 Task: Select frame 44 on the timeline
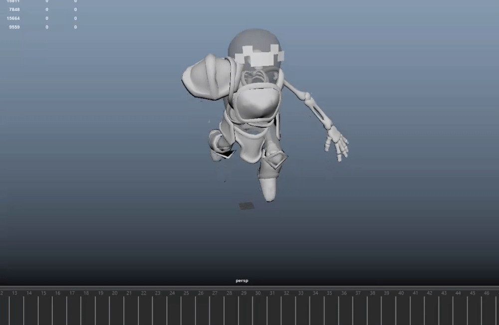coord(458,293)
